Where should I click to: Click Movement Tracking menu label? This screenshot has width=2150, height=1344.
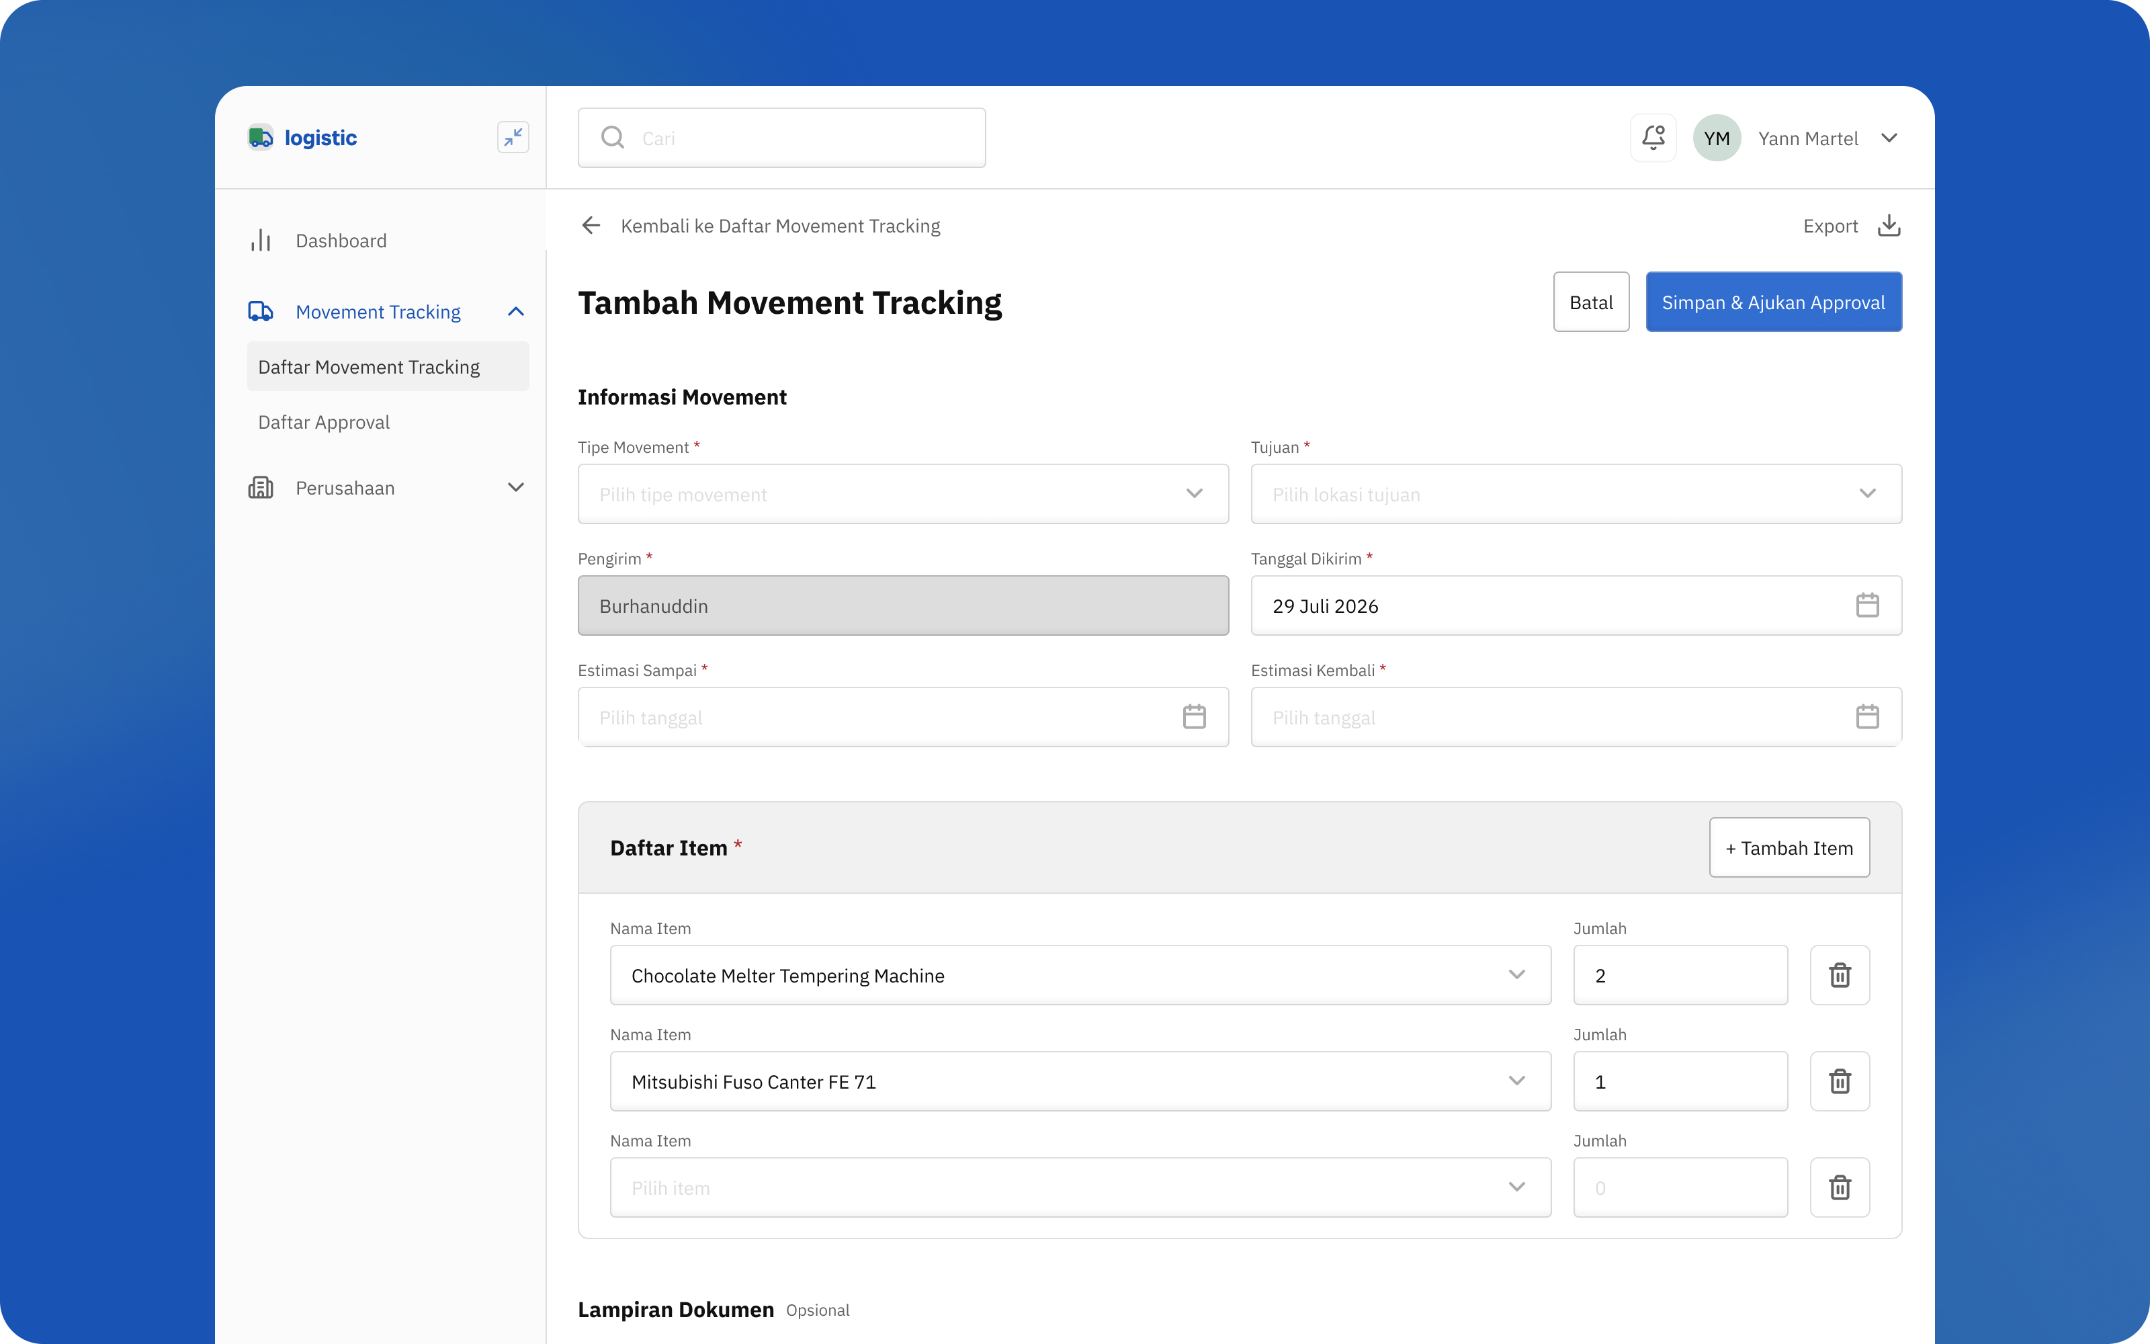378,312
